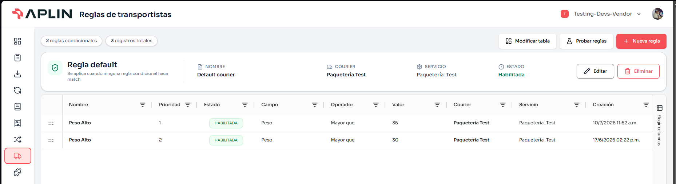Edit the default rule with Editar
Screen dimensions: 676x184
(595, 71)
